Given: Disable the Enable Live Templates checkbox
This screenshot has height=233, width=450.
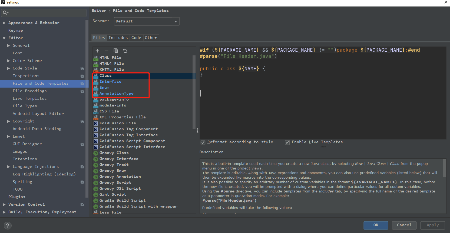Looking at the screenshot, I should [287, 142].
